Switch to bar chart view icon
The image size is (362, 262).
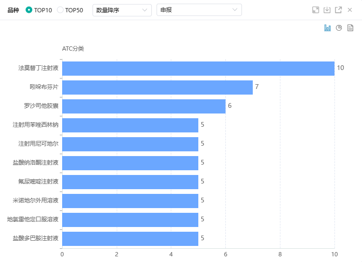pyautogui.click(x=327, y=28)
